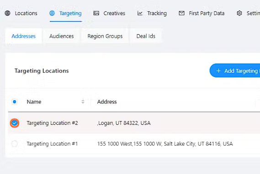Click the Targeting Locations heading
This screenshot has width=260, height=174.
click(x=42, y=71)
